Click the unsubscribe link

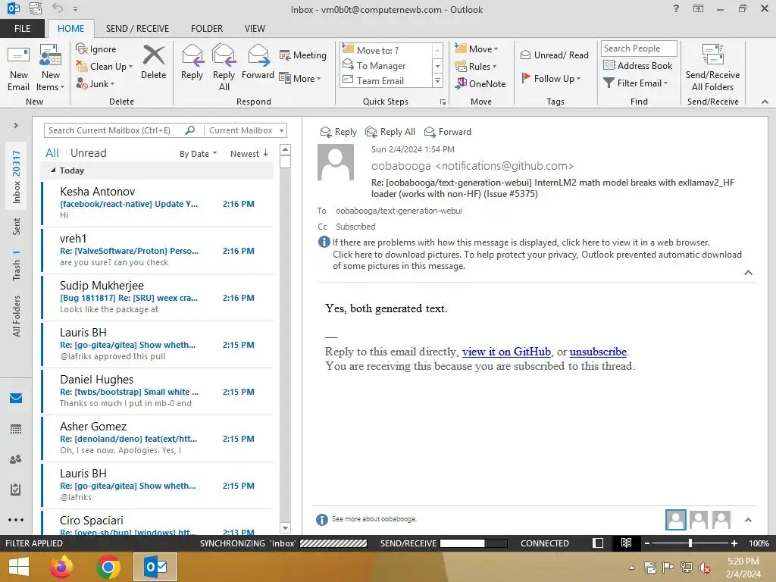coord(598,352)
